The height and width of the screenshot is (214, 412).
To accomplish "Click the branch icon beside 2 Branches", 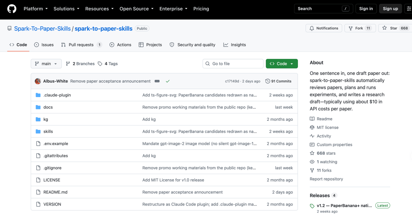I will coord(68,64).
